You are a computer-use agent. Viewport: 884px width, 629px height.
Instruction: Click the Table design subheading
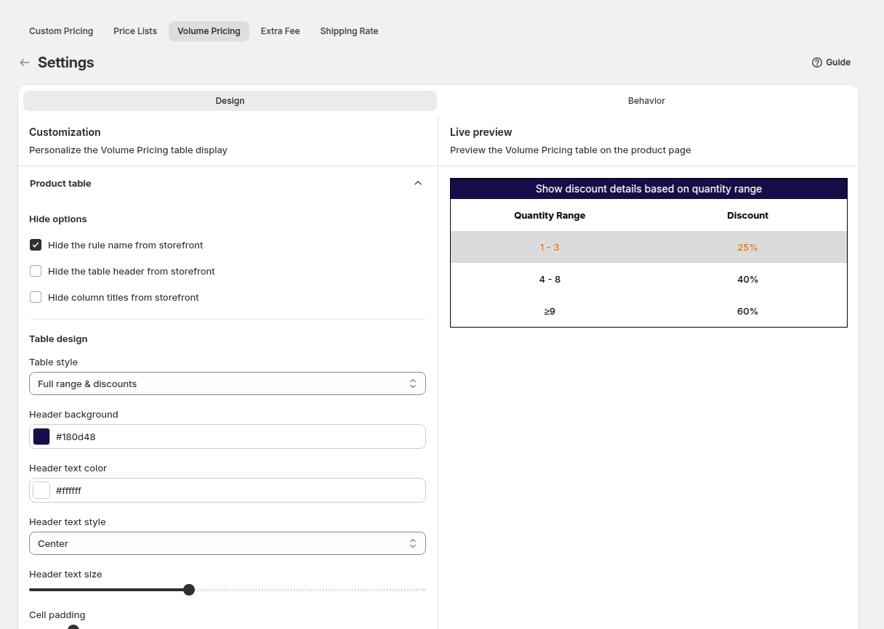pyautogui.click(x=58, y=339)
